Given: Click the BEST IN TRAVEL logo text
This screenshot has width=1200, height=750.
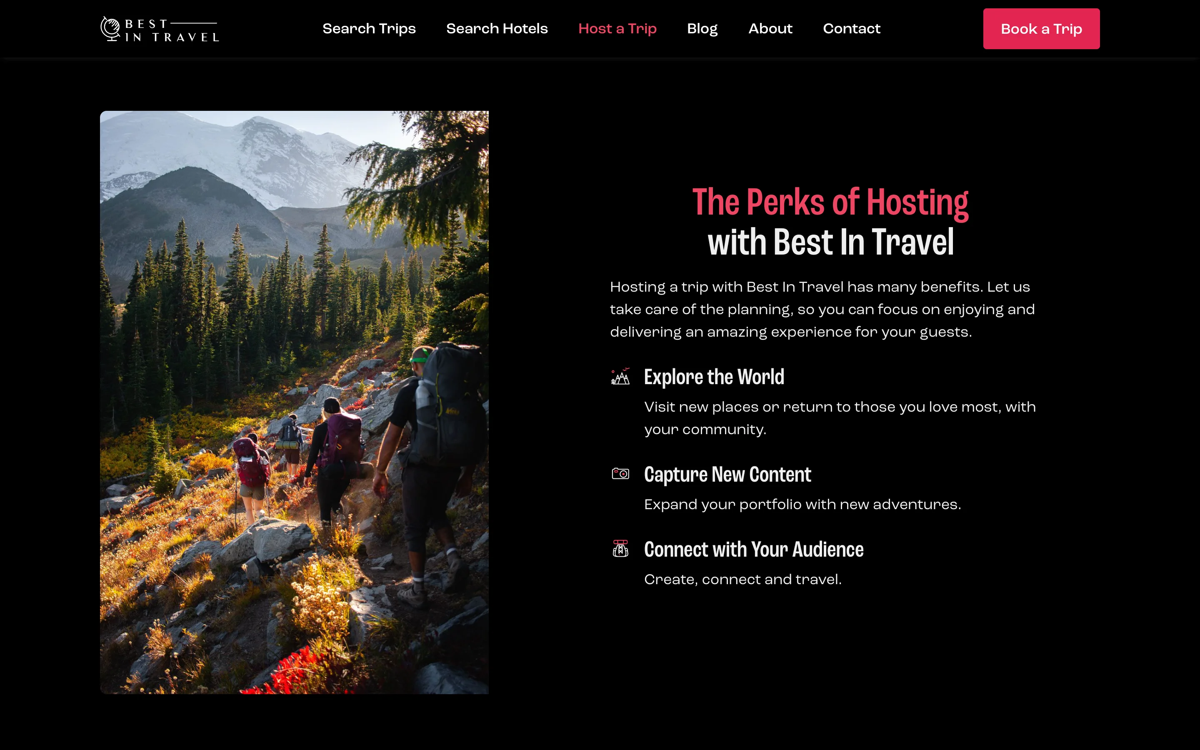Looking at the screenshot, I should pos(172,30).
